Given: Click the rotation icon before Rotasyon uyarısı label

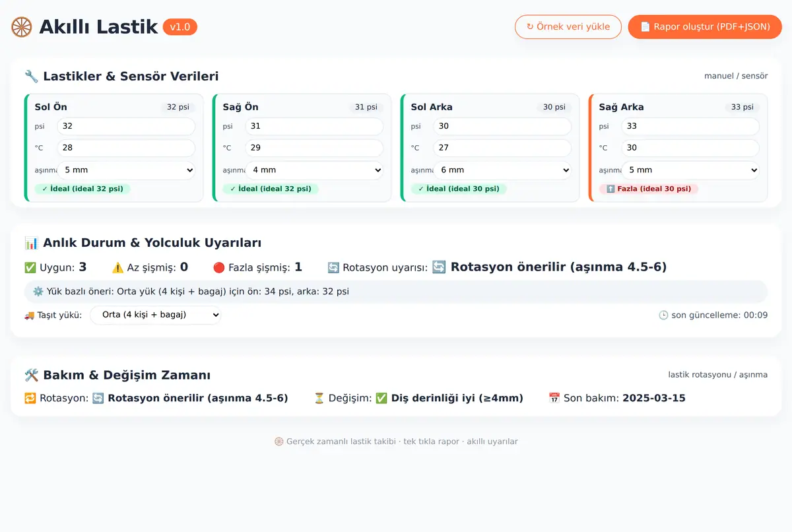Looking at the screenshot, I should point(333,267).
